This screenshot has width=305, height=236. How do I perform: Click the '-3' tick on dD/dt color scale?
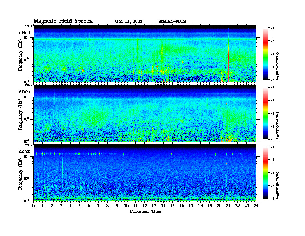pyautogui.click(x=273, y=101)
